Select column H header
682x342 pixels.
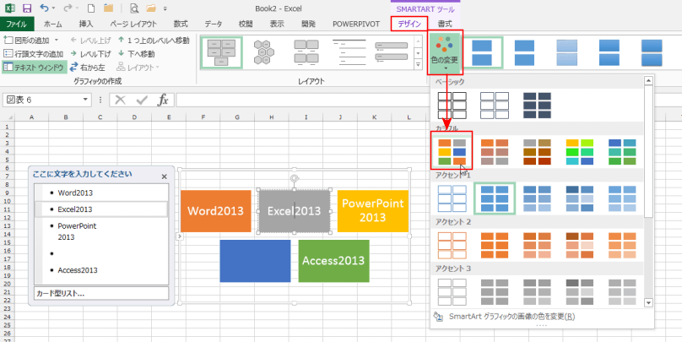272,117
